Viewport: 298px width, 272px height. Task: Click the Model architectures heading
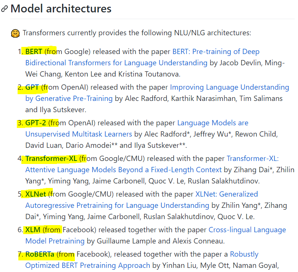click(61, 9)
